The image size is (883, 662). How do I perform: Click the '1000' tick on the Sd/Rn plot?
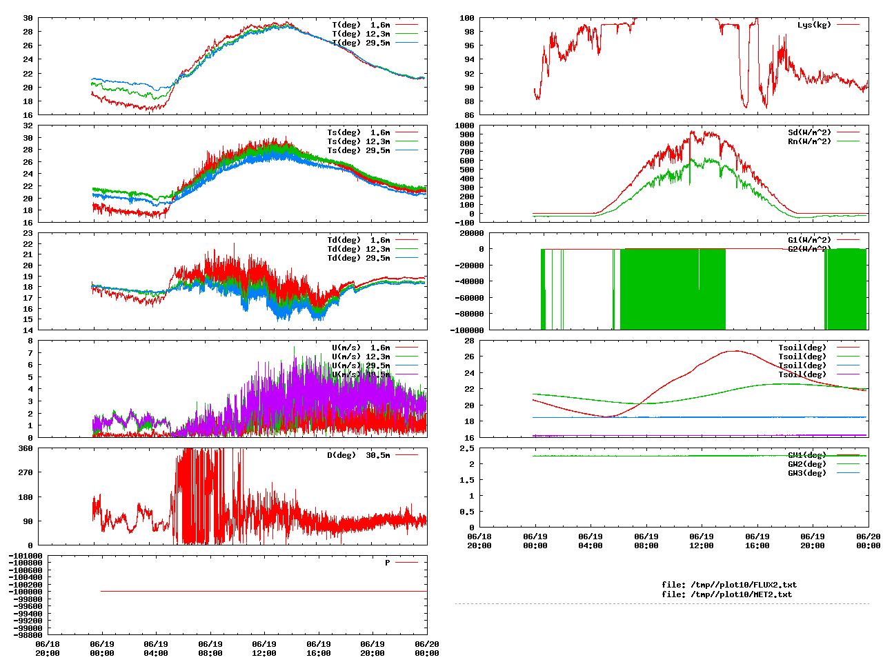(464, 126)
